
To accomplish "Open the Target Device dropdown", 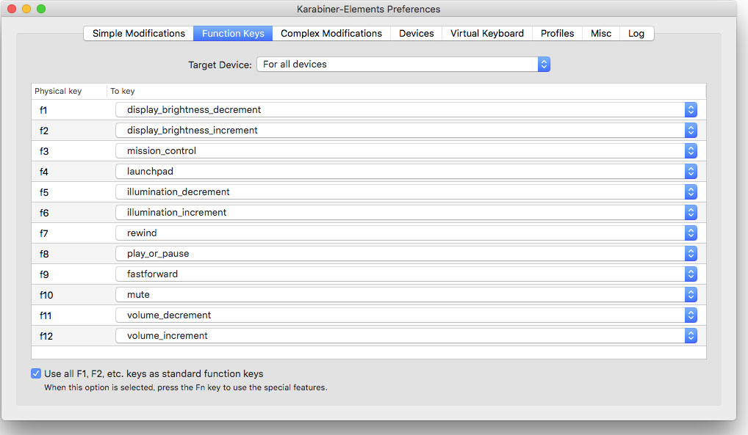I will [403, 65].
